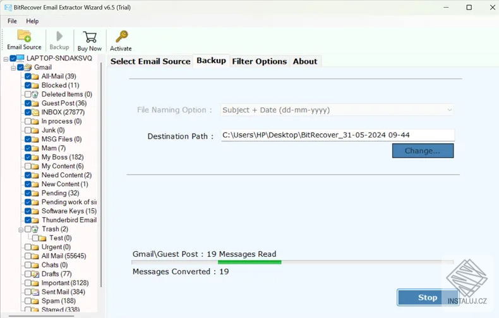Select the MSG Files (0) folder

(x=61, y=139)
